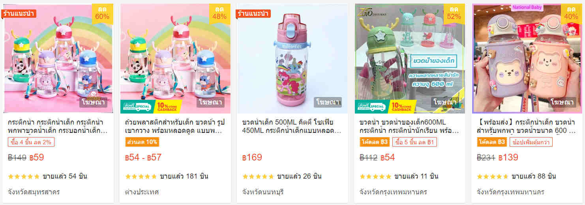Open product title ขวดน้ำเด็ก 500ML คิดตี้ โซเฟีย
585x205 pixels.
click(292, 126)
